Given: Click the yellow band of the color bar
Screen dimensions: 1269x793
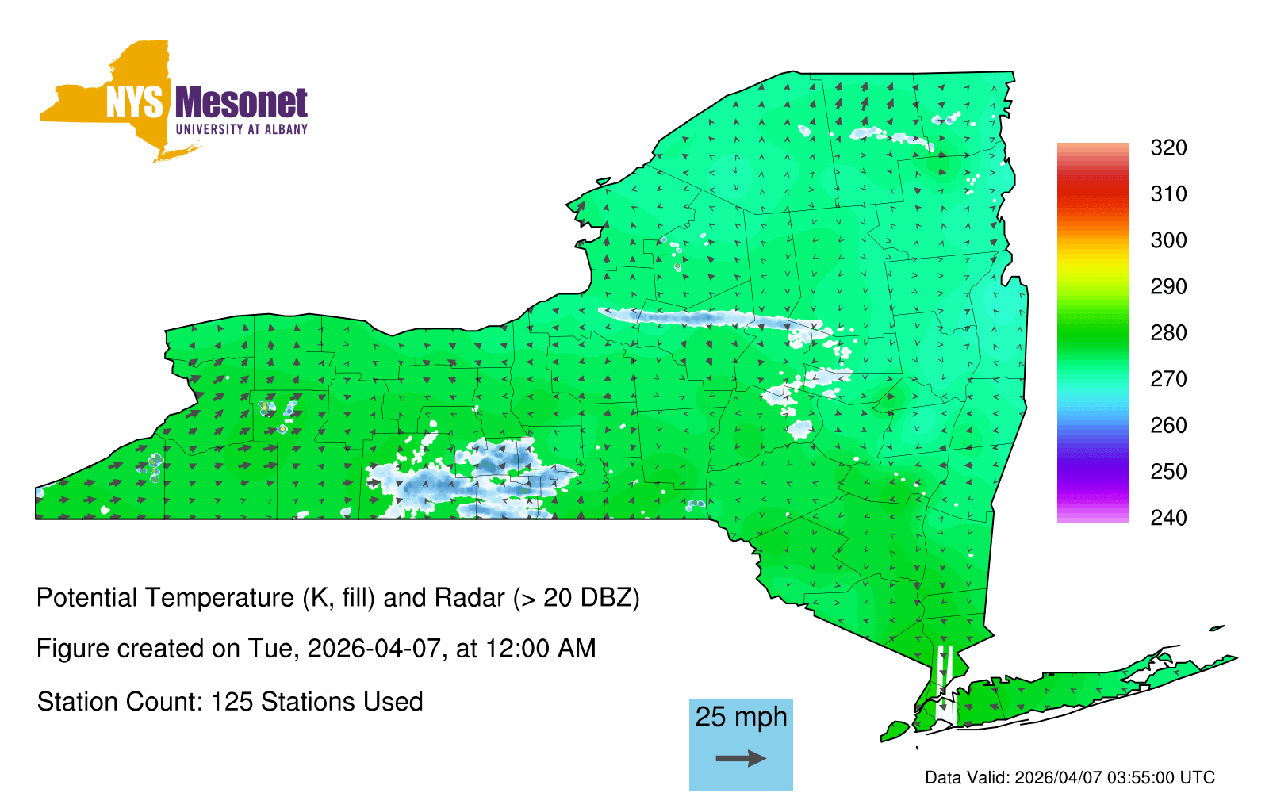Looking at the screenshot, I should point(1092,262).
